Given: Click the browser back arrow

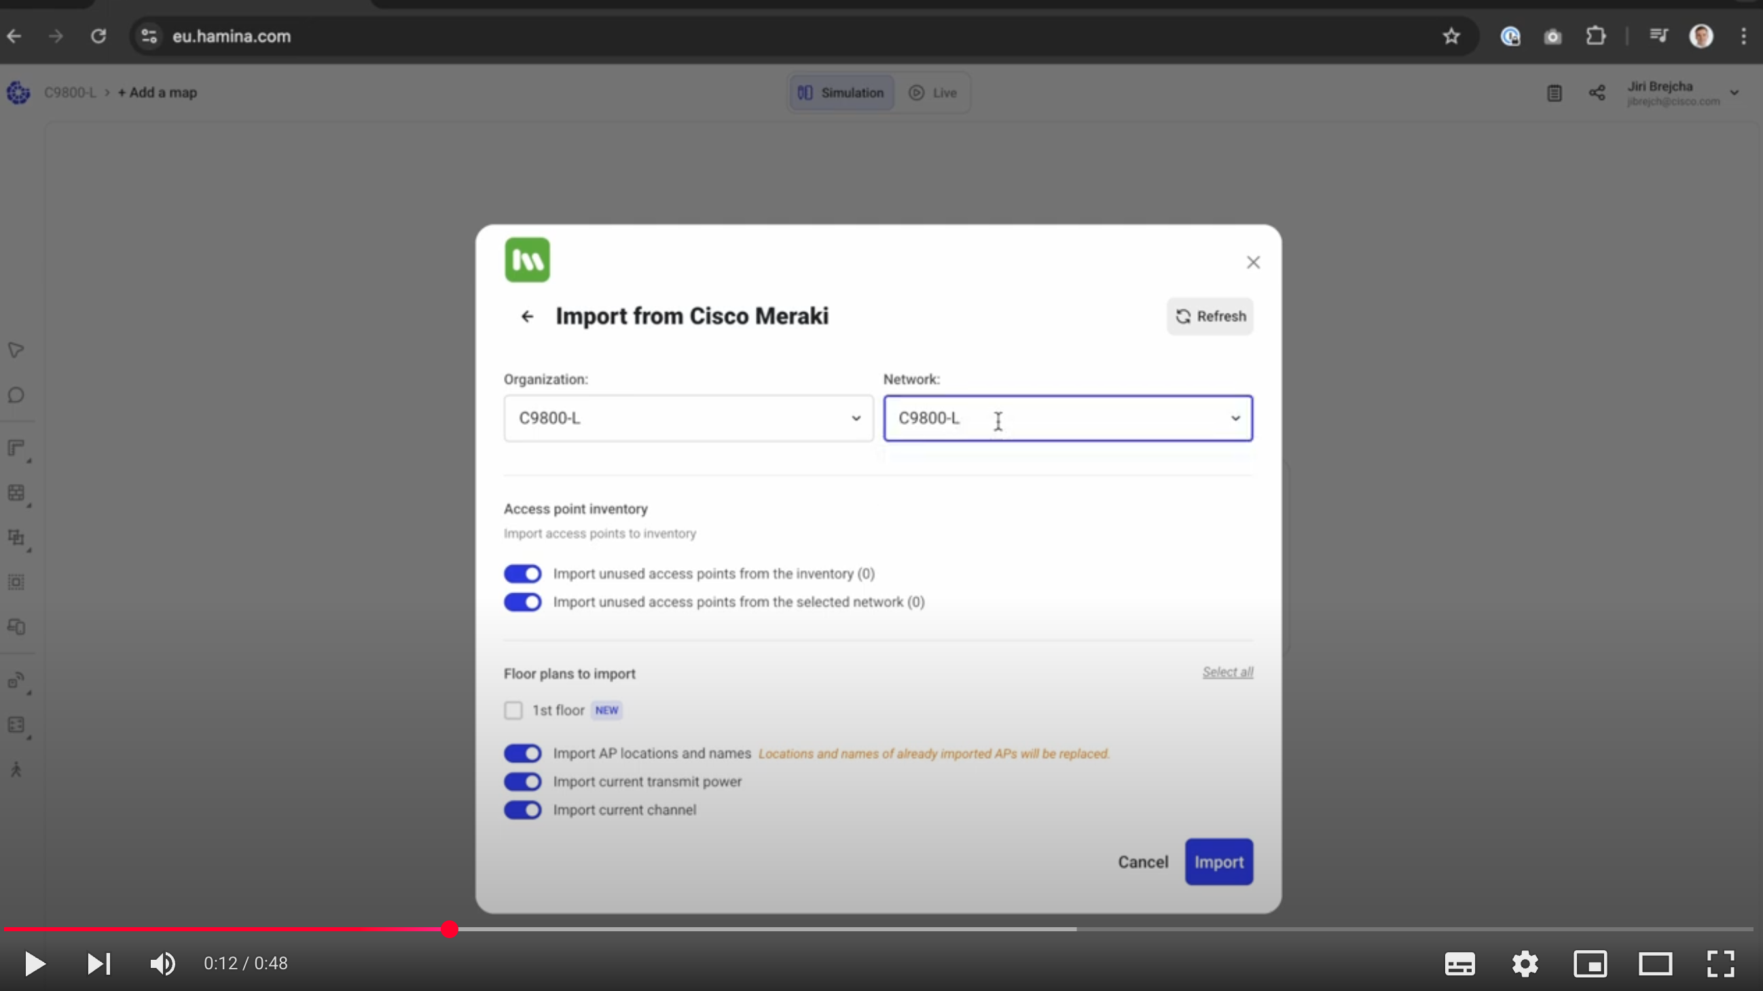Looking at the screenshot, I should [x=14, y=36].
